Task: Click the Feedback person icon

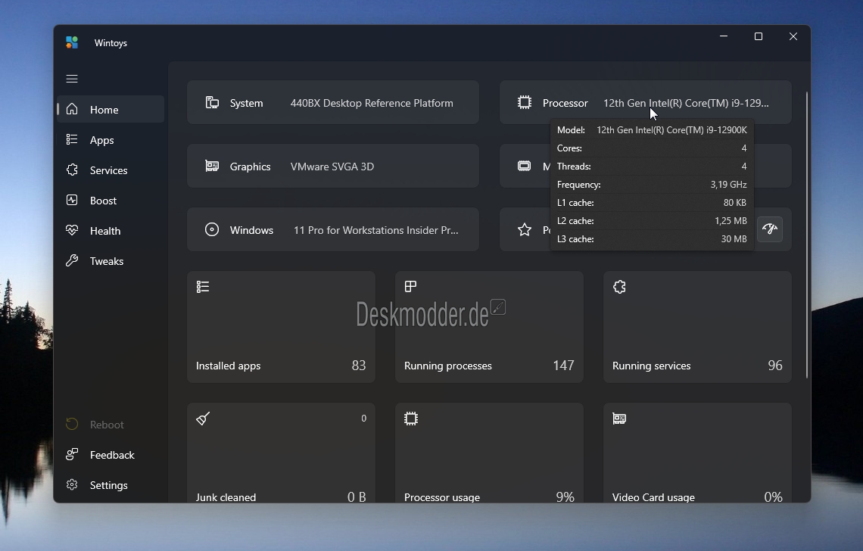Action: 72,454
